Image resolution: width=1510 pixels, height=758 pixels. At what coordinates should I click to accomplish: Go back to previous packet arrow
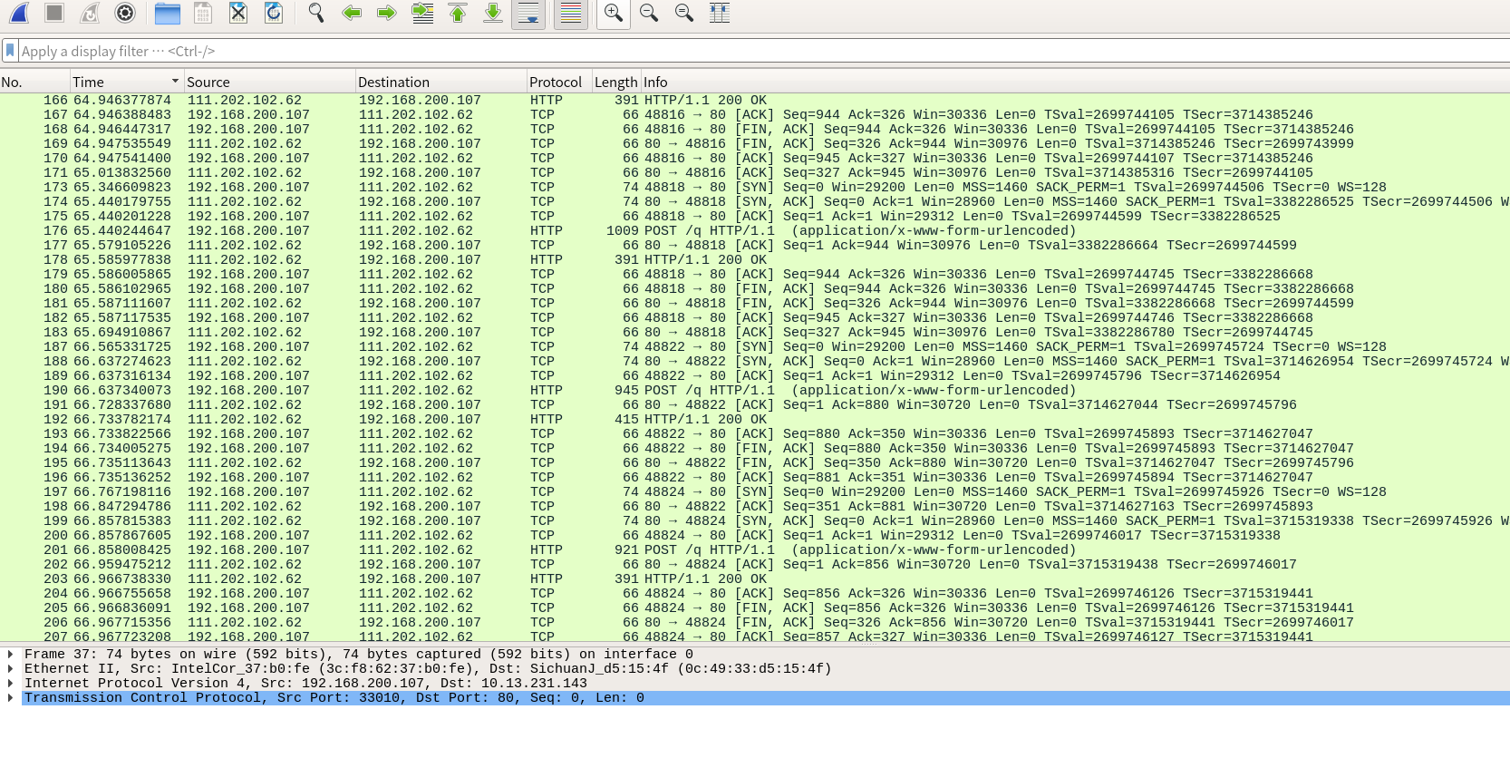coord(352,13)
